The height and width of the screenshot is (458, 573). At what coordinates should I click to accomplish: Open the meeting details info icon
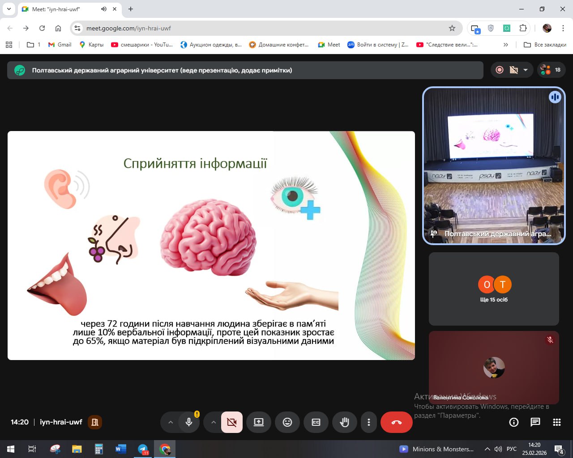click(514, 422)
